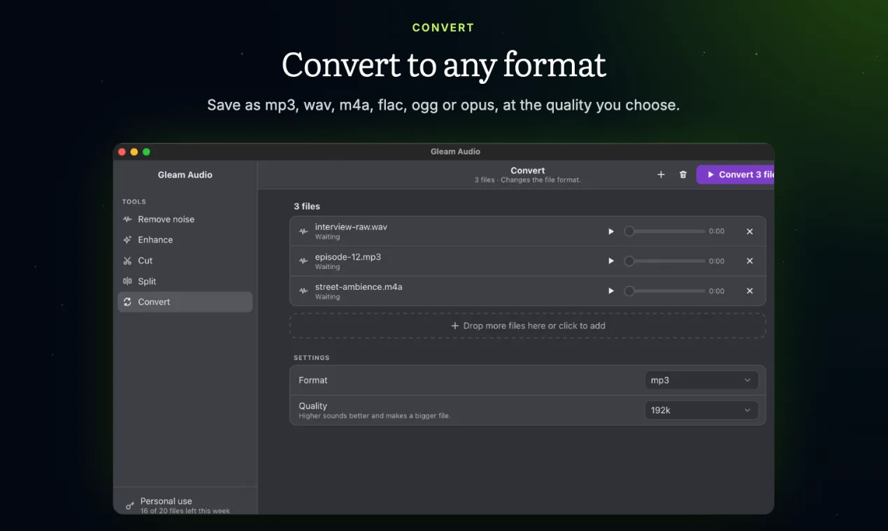
Task: Click the Personal use license entry
Action: click(x=185, y=505)
